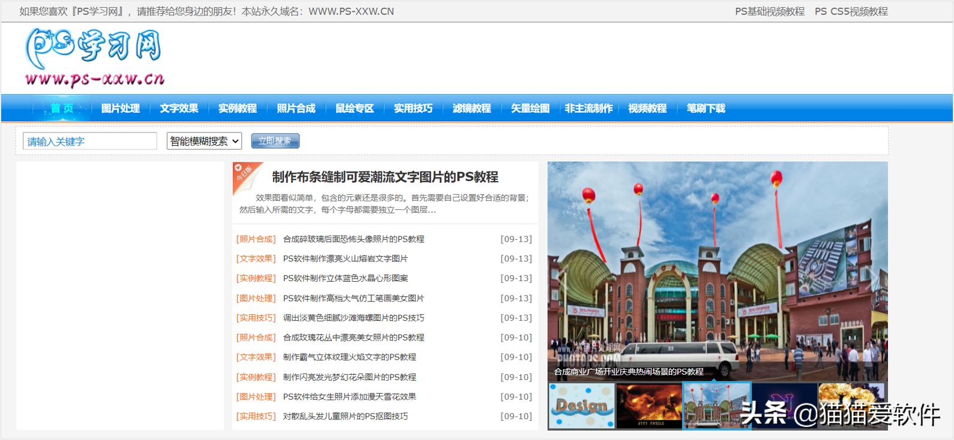This screenshot has height=440, width=954.
Task: Click [实例教程] tag beside 梦幻花朵 article
Action: [x=256, y=377]
